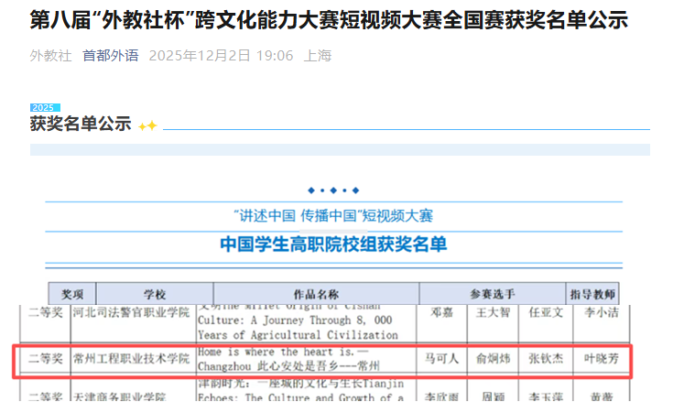Click contestant name 马可人

(x=441, y=360)
